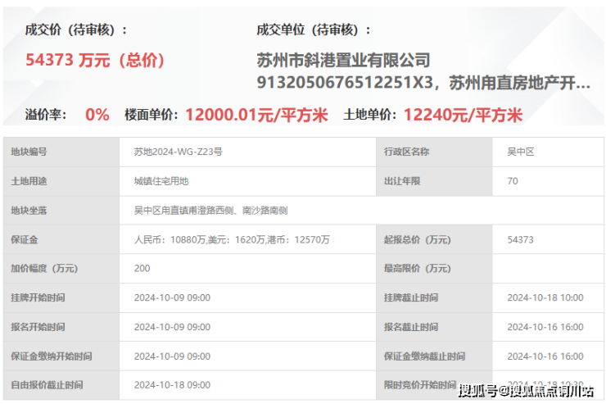Image resolution: width=606 pixels, height=404 pixels.
Task: Click listing deadline 2024-10-18 10:00
Action: point(545,297)
